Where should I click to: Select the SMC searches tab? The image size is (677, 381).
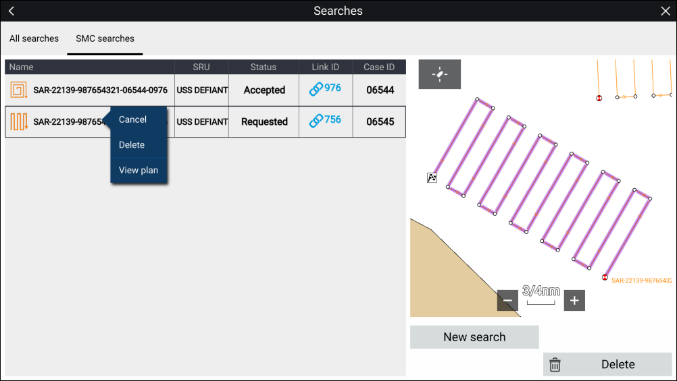(x=105, y=38)
